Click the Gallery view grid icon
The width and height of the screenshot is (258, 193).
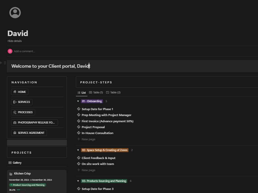pos(10,163)
